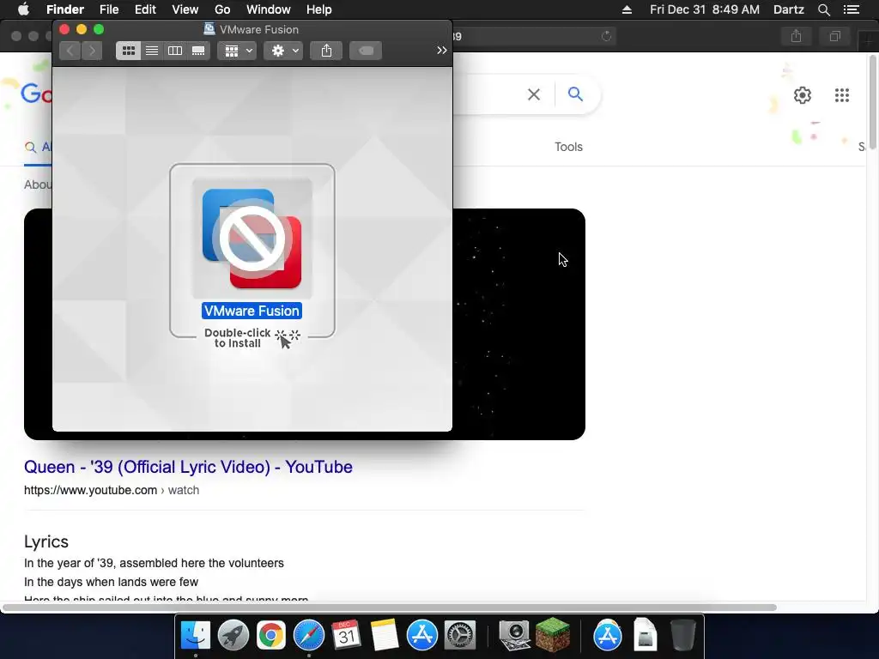Click lyric line 'In the days when lands were few'
The width and height of the screenshot is (879, 659).
111,583
